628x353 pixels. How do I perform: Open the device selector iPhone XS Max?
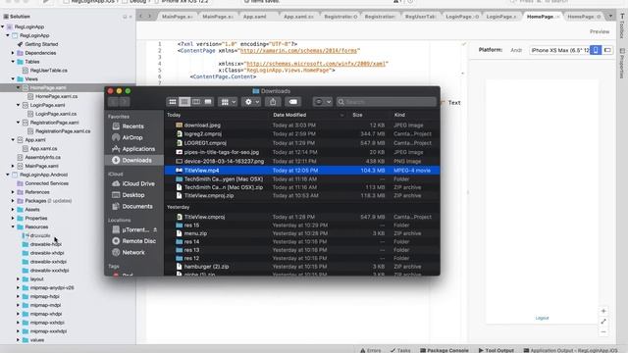tap(559, 50)
